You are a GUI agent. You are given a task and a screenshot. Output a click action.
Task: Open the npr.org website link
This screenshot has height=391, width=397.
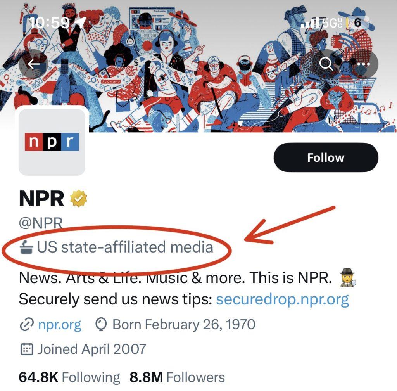pos(60,324)
